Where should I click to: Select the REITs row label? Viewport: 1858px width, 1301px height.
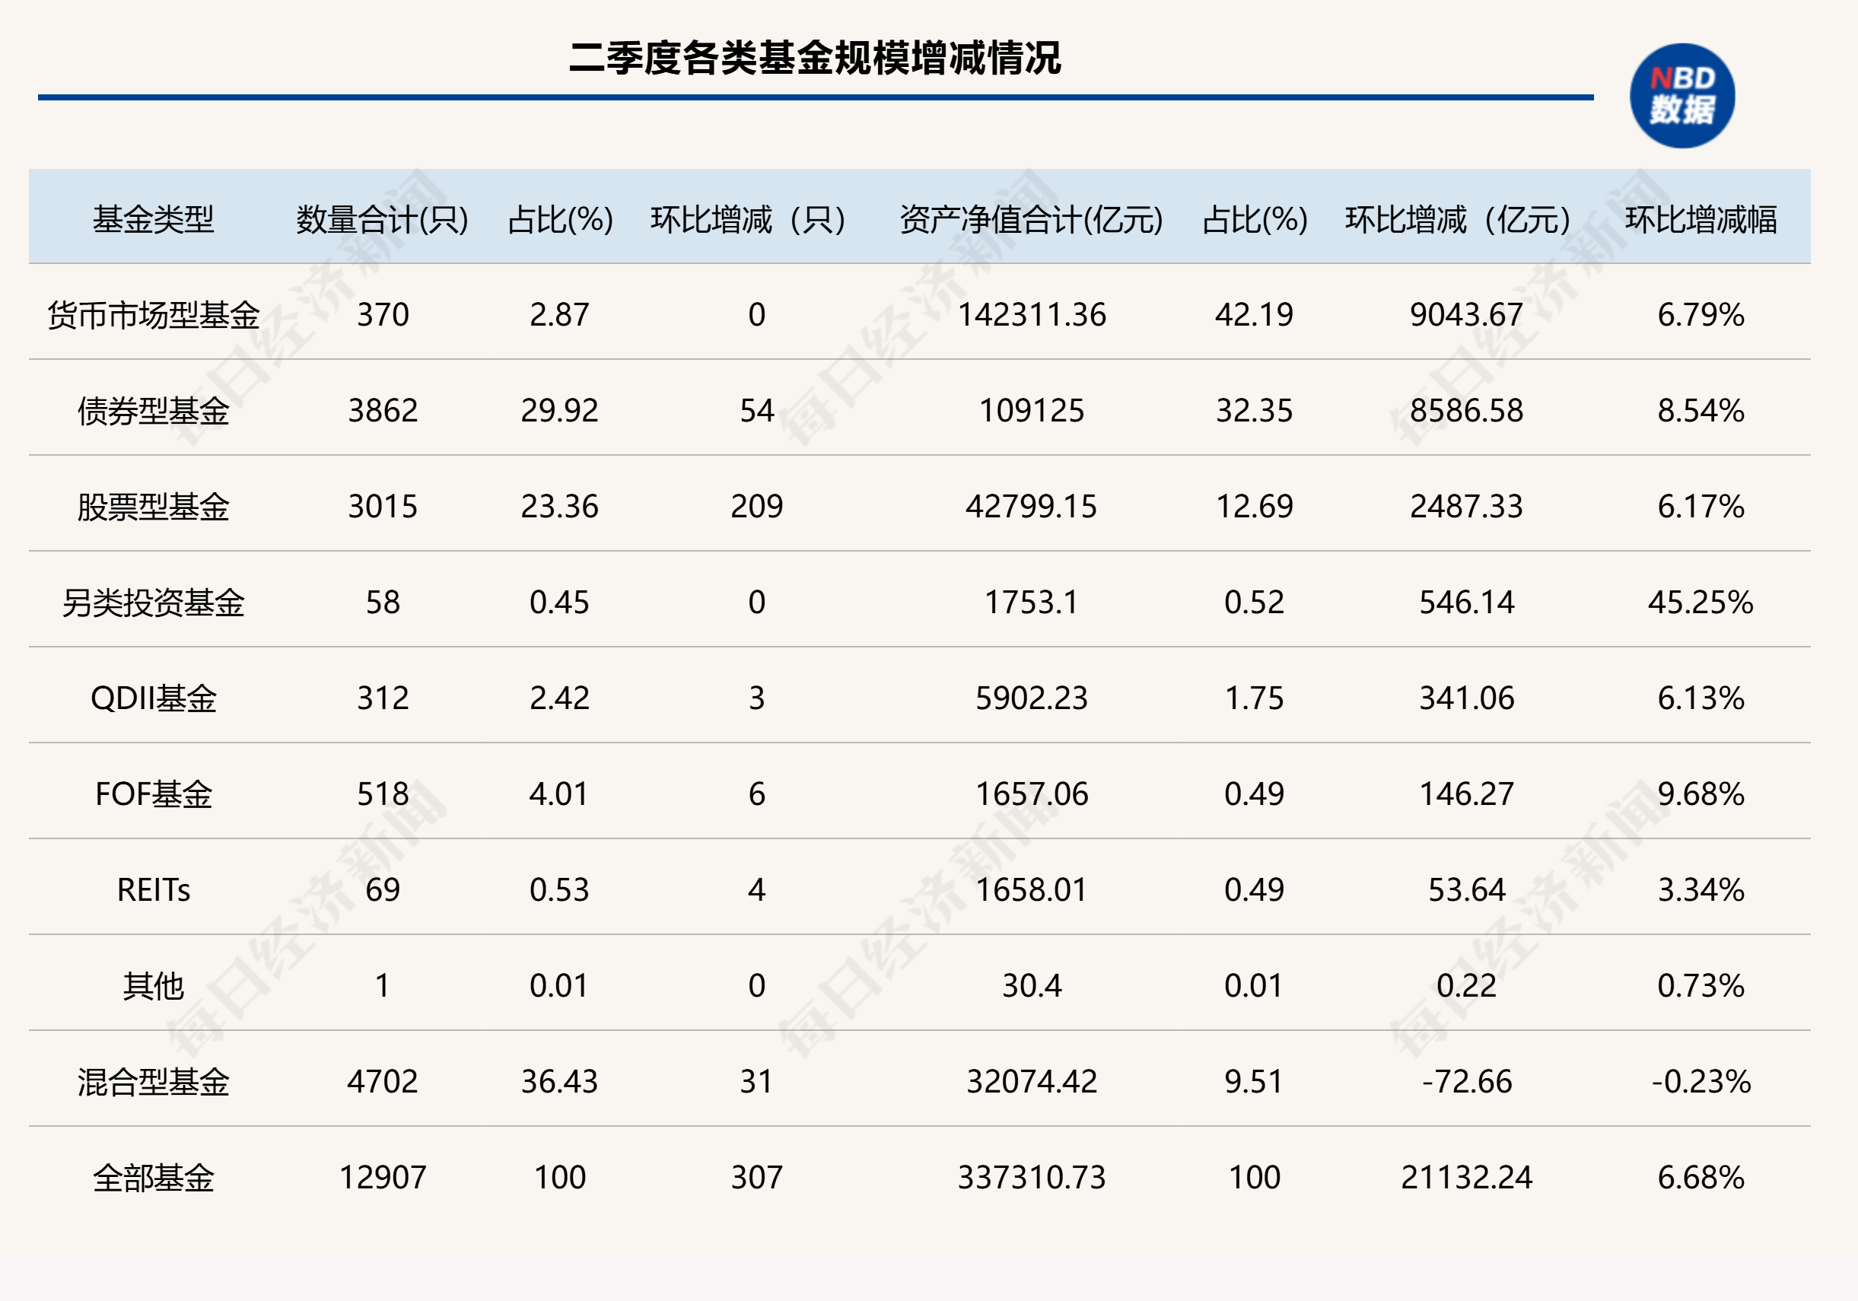coord(153,890)
